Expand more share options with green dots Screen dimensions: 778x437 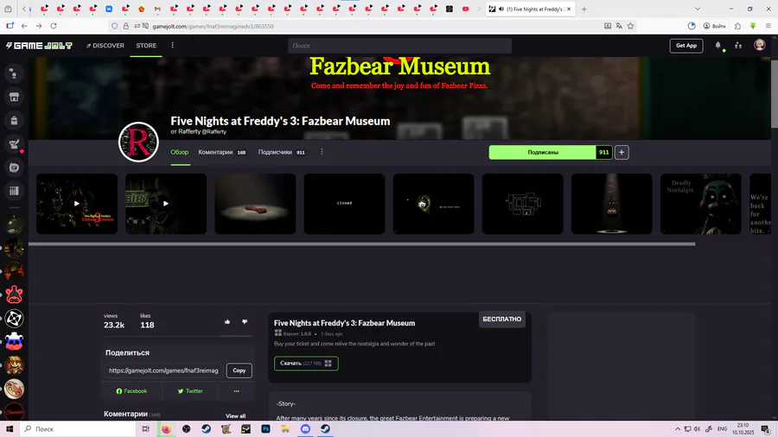coord(237,391)
